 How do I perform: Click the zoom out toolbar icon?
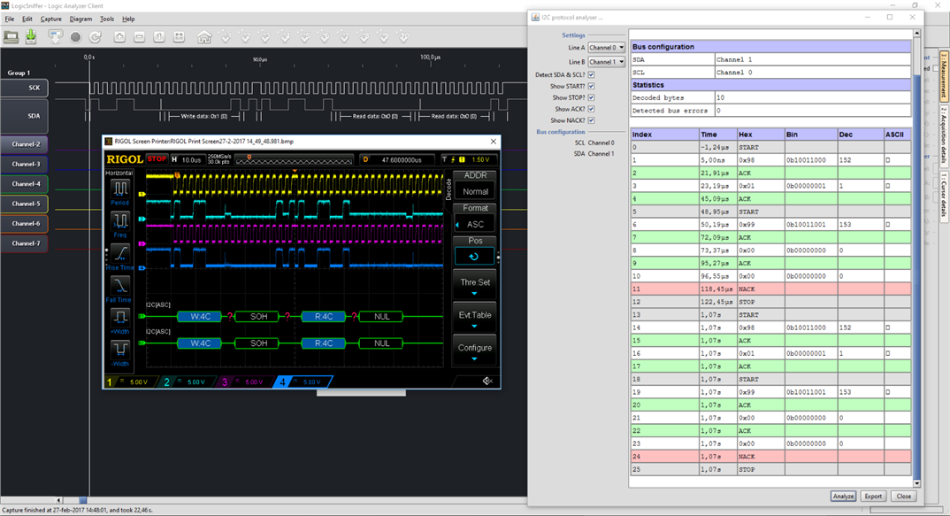tap(140, 37)
